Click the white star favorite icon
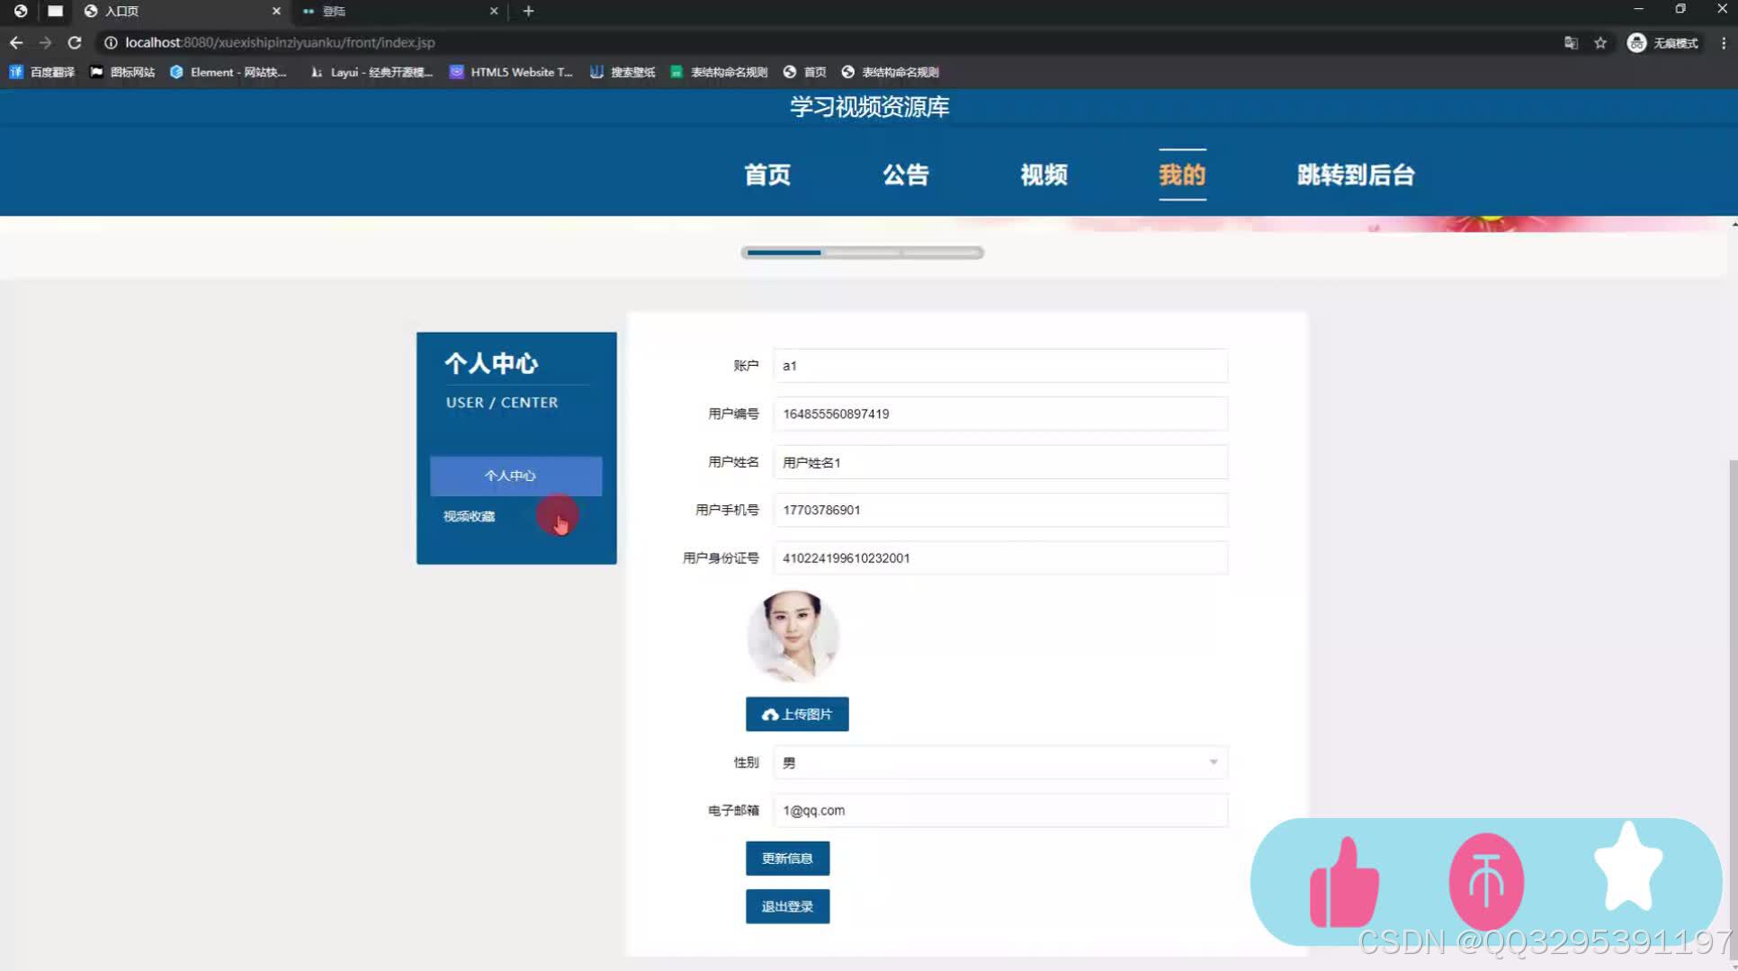1738x971 pixels. coord(1628,867)
